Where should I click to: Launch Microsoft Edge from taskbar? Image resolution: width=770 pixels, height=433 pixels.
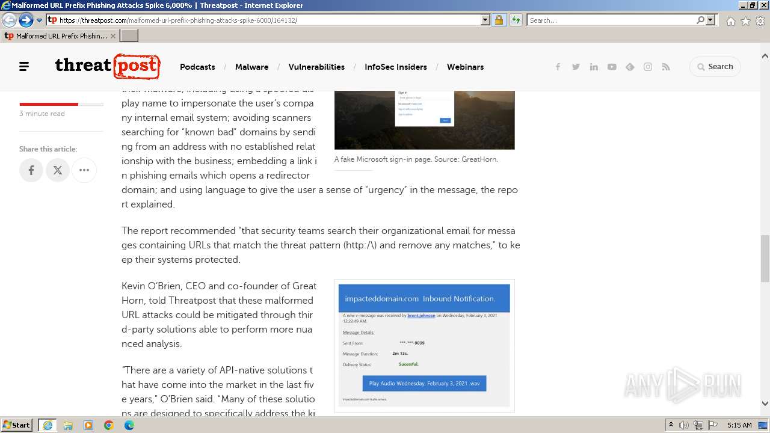[129, 425]
